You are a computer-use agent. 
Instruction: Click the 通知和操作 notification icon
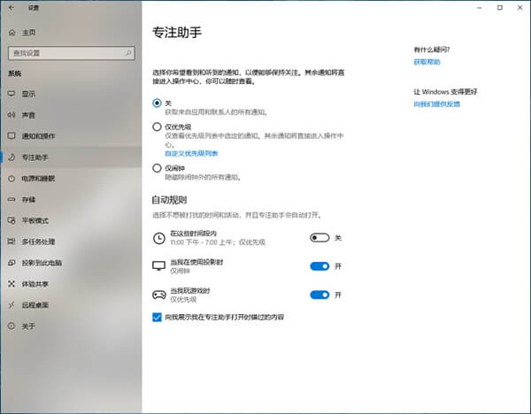click(x=11, y=136)
